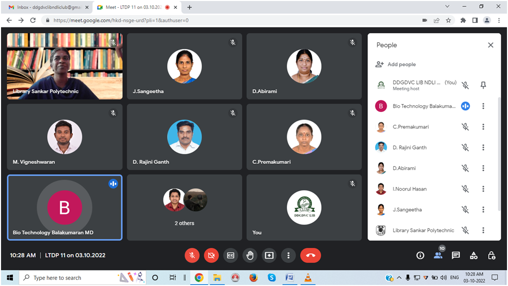Open options menu for J.Sangeetha
The width and height of the screenshot is (508, 286).
click(483, 209)
